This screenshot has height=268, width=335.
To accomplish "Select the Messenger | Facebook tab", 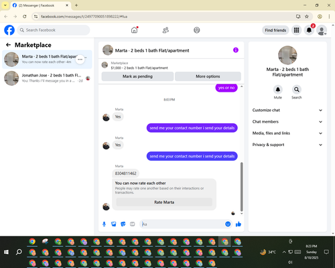I will point(40,5).
